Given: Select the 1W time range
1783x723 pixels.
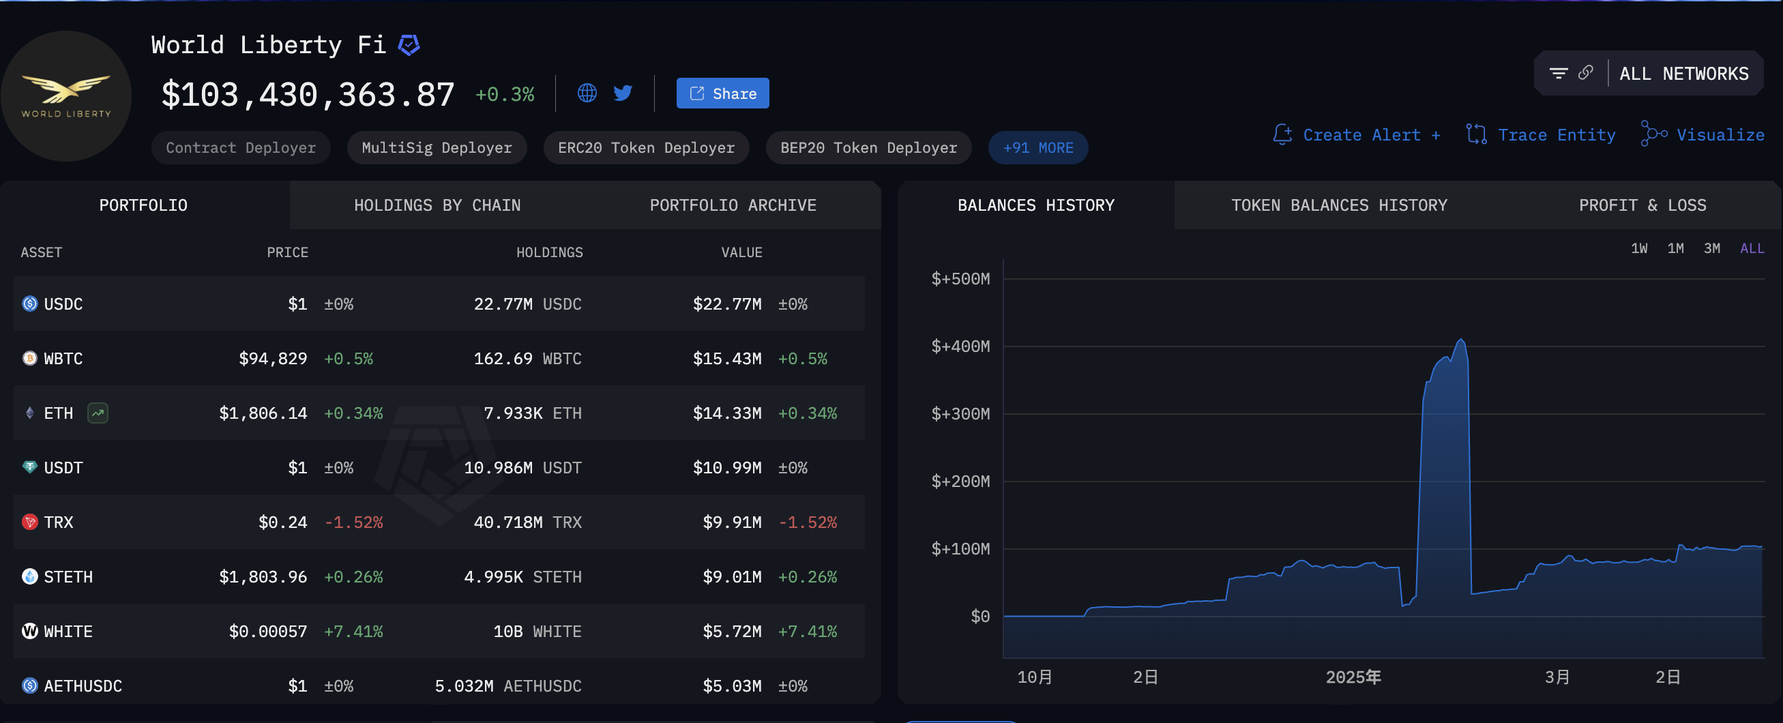Looking at the screenshot, I should (x=1639, y=248).
